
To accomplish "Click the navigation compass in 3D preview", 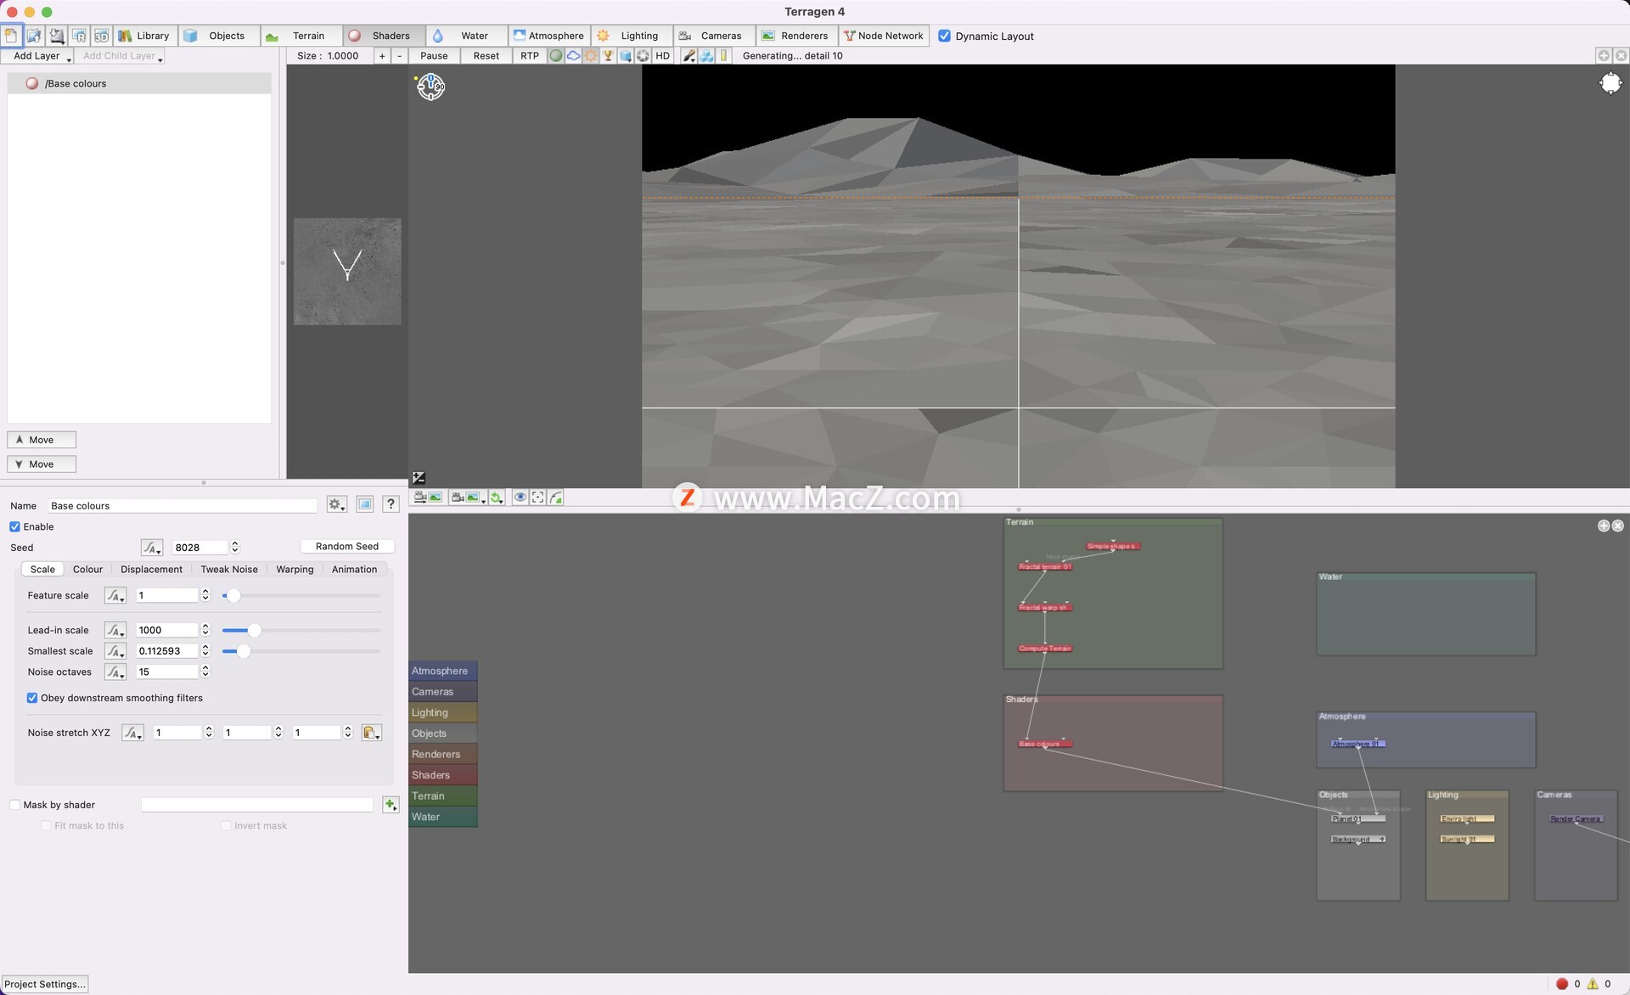I will tap(430, 86).
